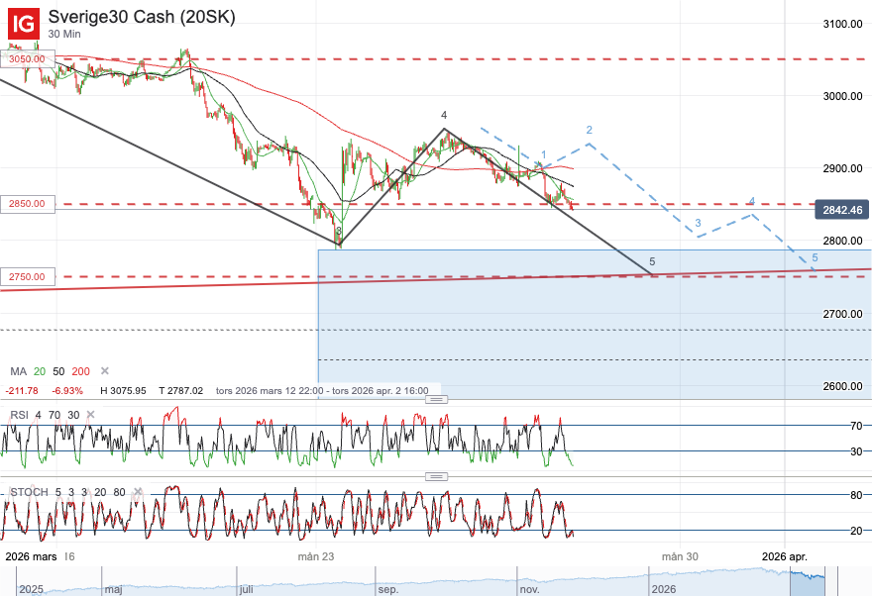Click the black wave label 4 at the peak
The width and height of the screenshot is (872, 596).
tap(444, 115)
